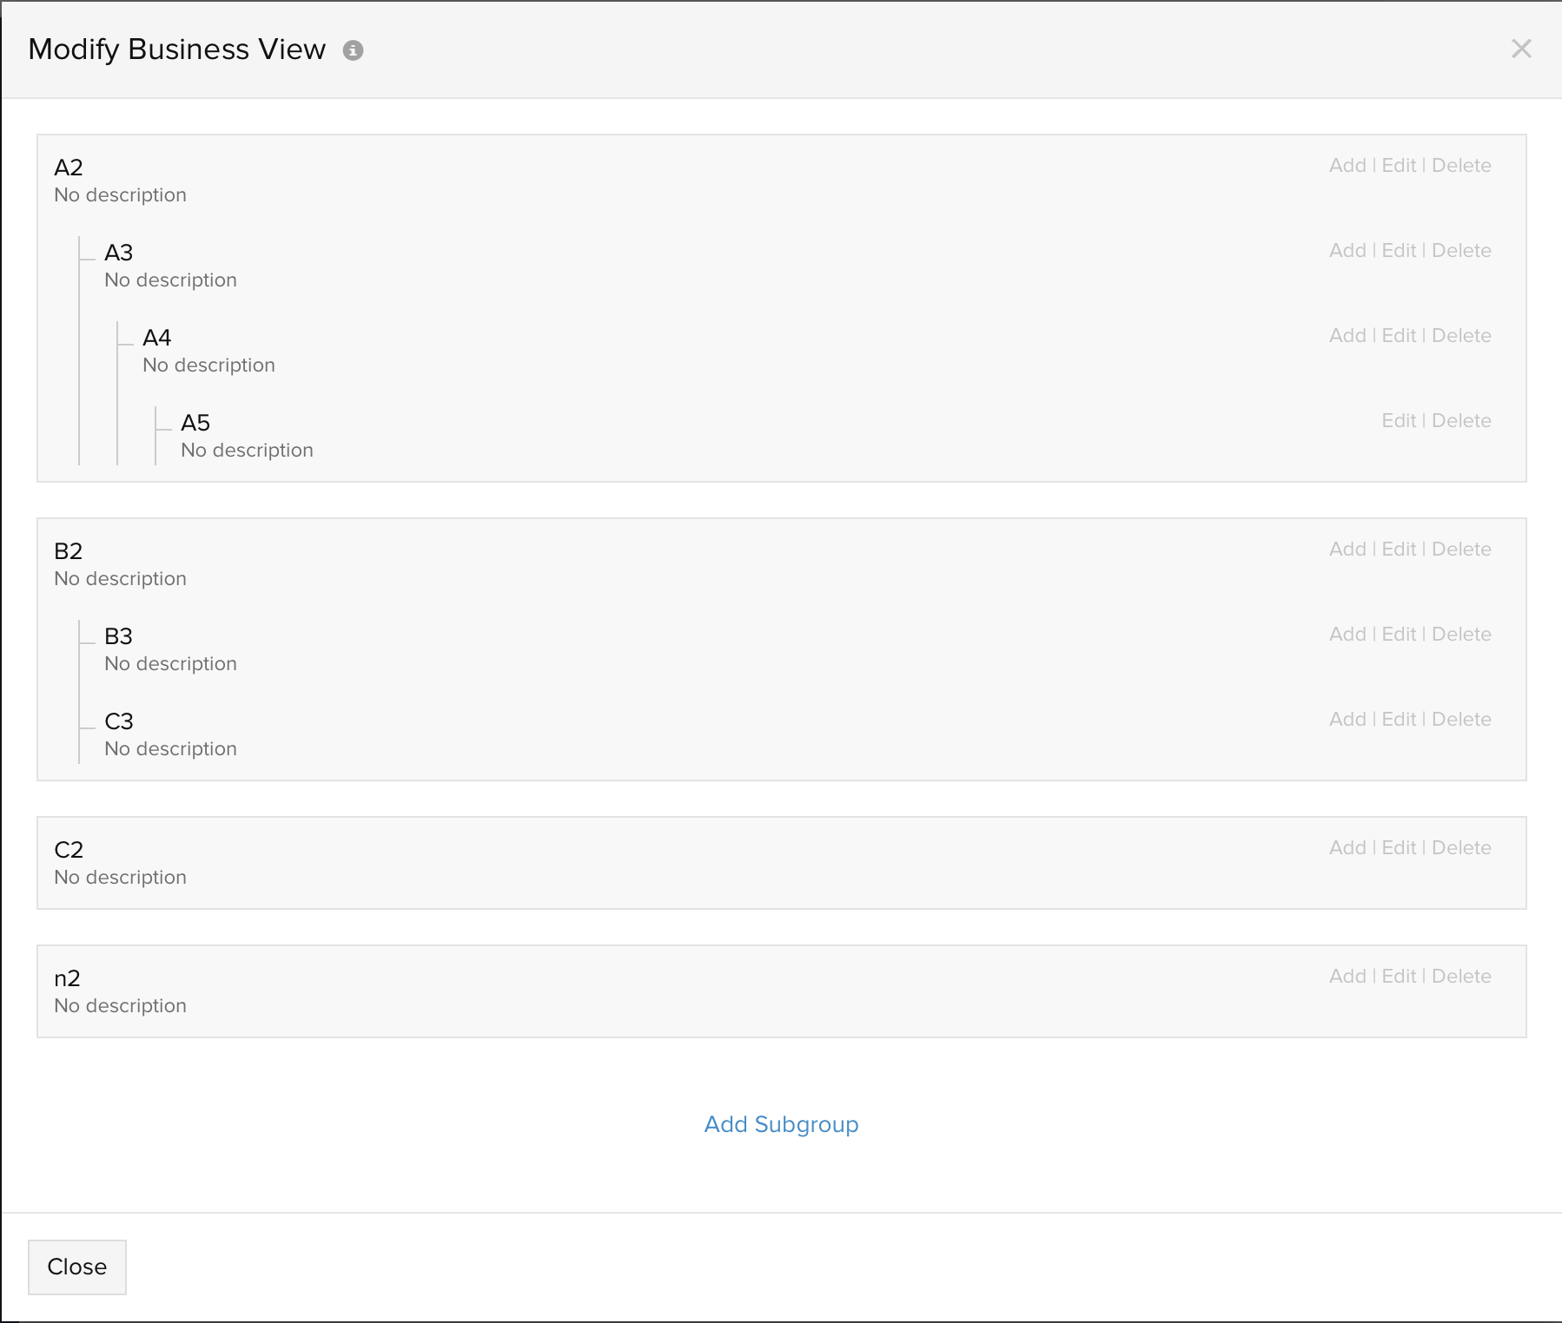The width and height of the screenshot is (1562, 1323).
Task: Click the info icon beside Modify Business View
Action: (x=353, y=50)
